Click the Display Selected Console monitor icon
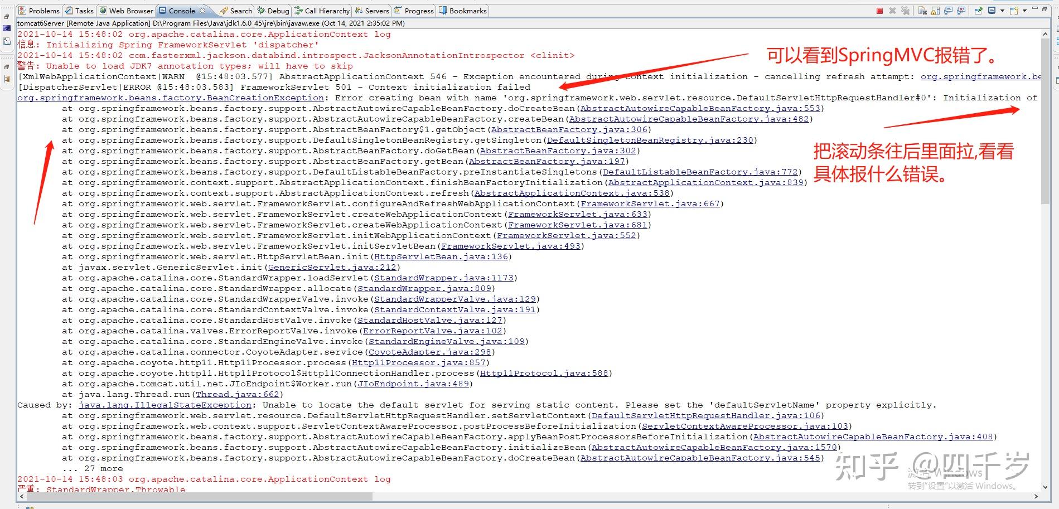 992,11
